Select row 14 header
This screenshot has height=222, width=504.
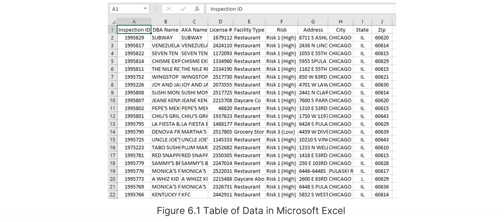point(112,132)
